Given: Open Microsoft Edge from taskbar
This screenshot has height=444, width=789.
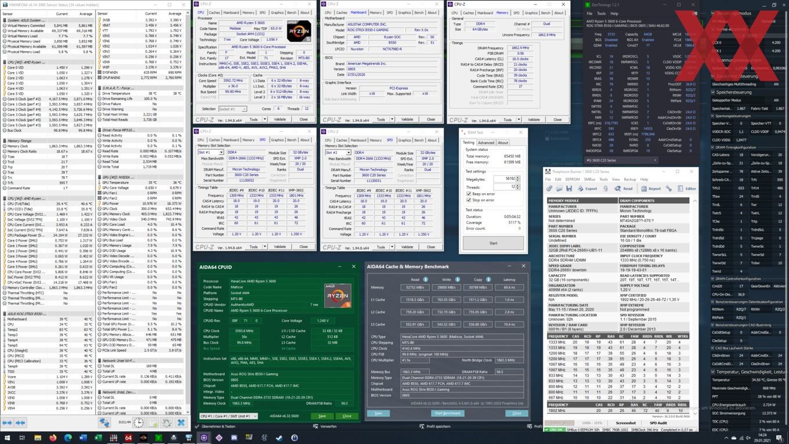Looking at the screenshot, I should (x=68, y=438).
